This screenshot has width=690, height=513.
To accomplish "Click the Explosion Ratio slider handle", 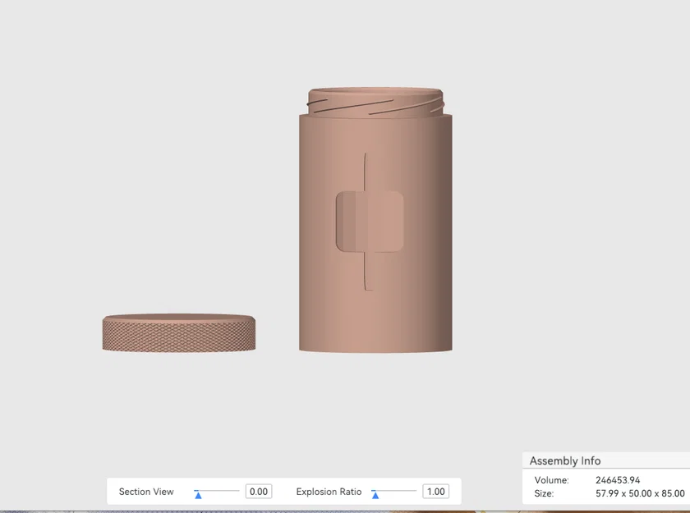I will point(375,495).
